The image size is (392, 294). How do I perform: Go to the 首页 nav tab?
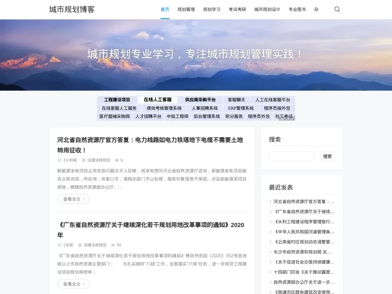click(165, 9)
